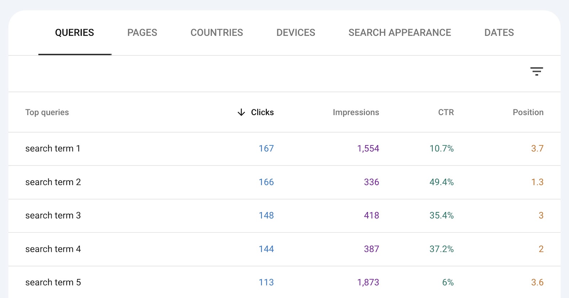Open the clicks link for search term 1
Image resolution: width=569 pixels, height=298 pixels.
click(265, 148)
